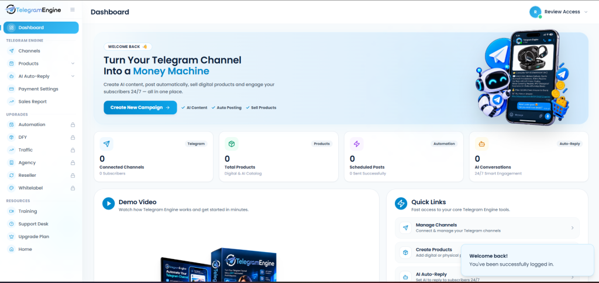Open the Manage Channels quick link
The image size is (599, 283).
pyautogui.click(x=487, y=228)
